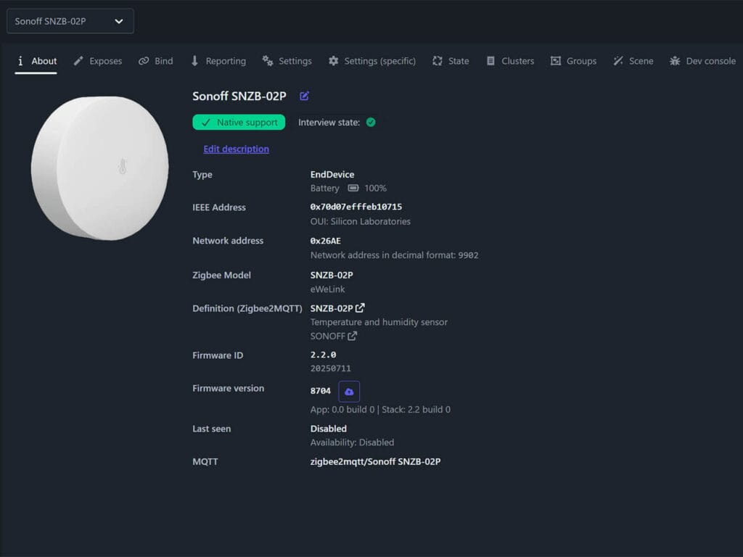Switch to the About tab
743x557 pixels.
coord(36,61)
